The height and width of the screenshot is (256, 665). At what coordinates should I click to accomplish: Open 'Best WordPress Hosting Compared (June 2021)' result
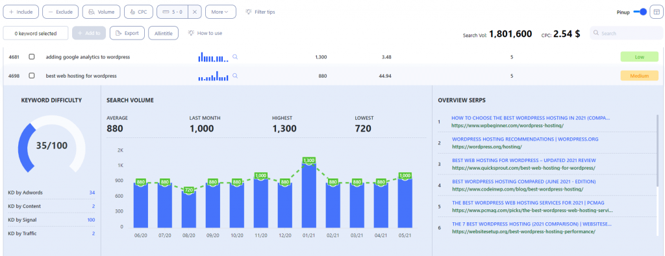click(524, 181)
